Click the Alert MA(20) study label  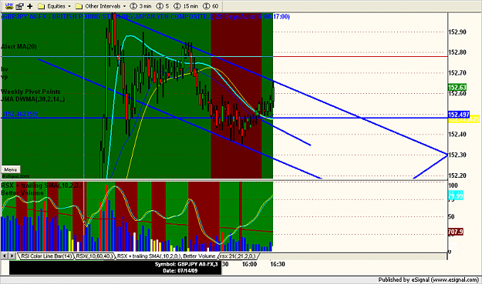pyautogui.click(x=19, y=47)
